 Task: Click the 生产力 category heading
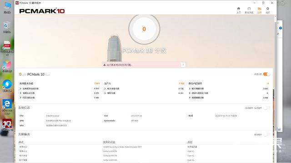(107, 83)
